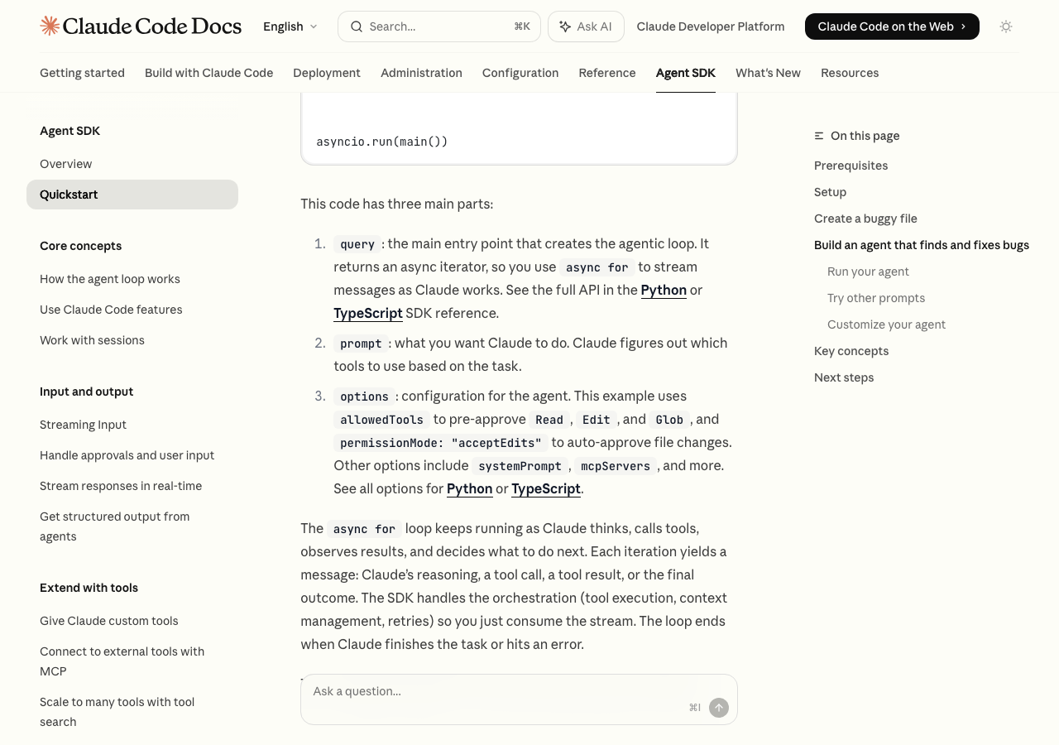The image size is (1059, 745).
Task: Follow the TypeScript SDK reference link
Action: point(367,313)
